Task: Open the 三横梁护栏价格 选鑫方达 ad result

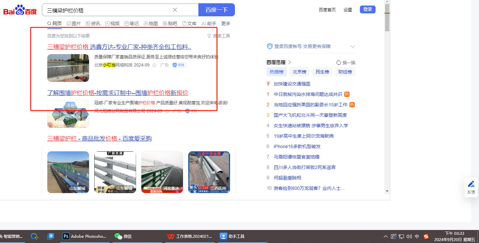Action: point(119,47)
